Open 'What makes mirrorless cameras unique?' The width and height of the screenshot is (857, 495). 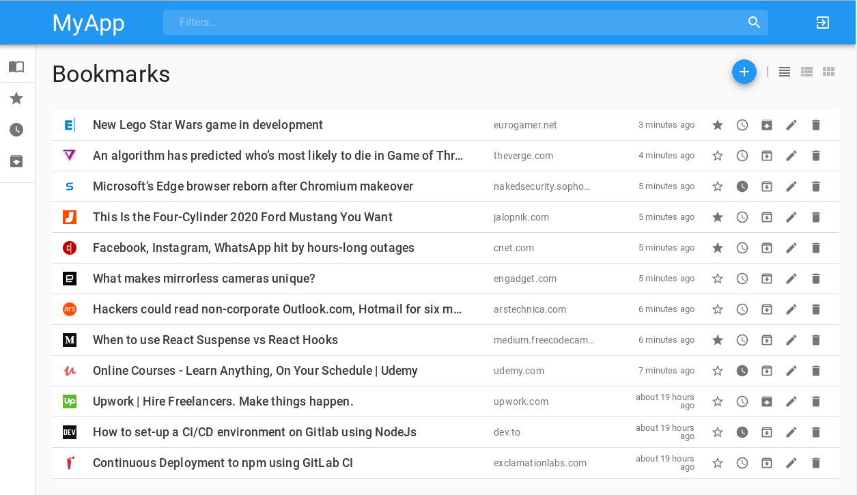tap(203, 279)
